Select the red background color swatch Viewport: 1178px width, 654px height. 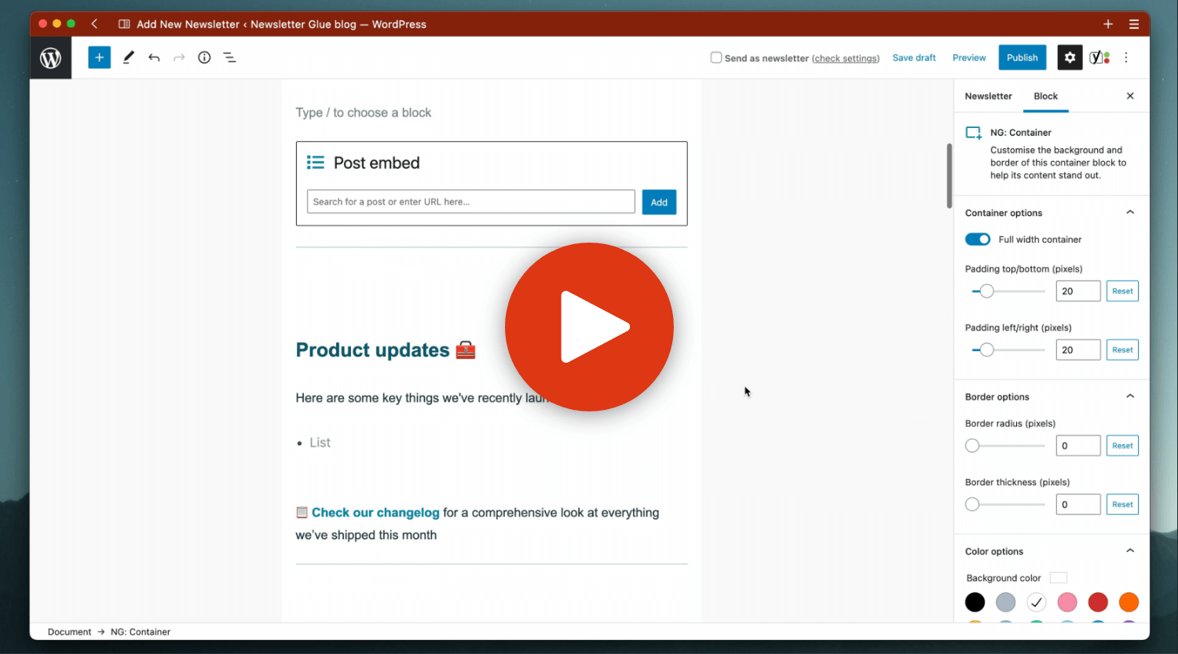(x=1098, y=602)
